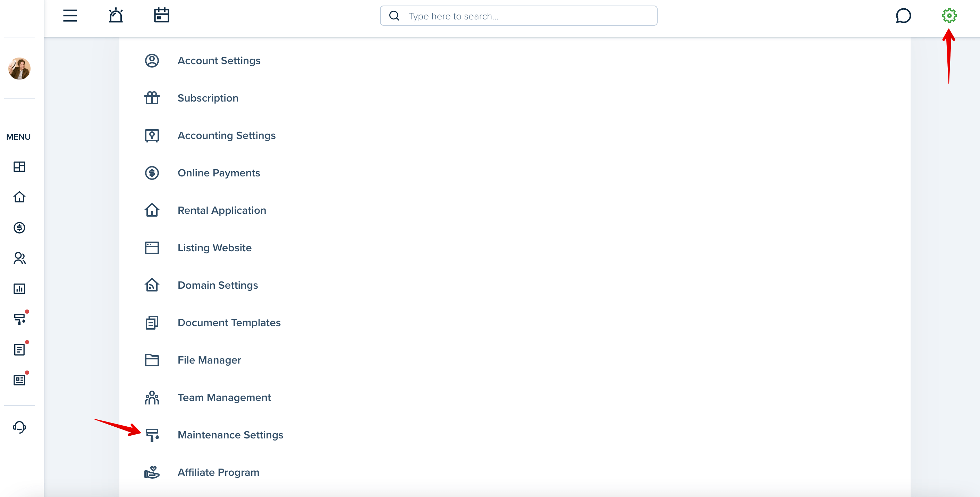
Task: Click the File Manager folder icon
Action: (x=152, y=360)
